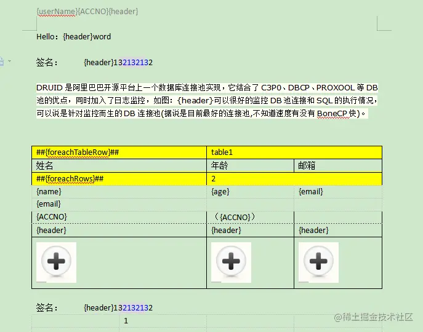Click bottom {header}132132132 text

[x=118, y=308]
